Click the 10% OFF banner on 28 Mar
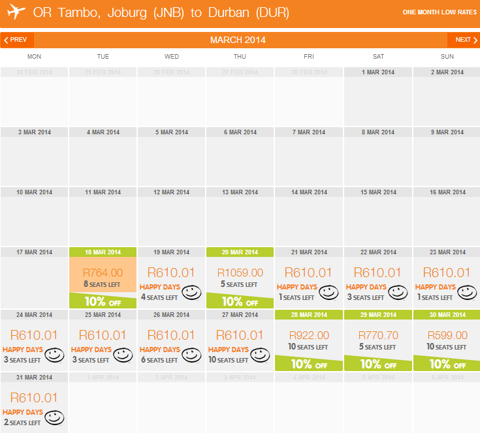Viewport: 480px width, 433px height. pyautogui.click(x=309, y=363)
